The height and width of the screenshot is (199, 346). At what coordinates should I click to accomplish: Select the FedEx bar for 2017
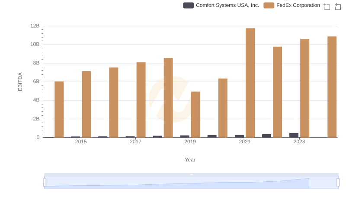(141, 100)
